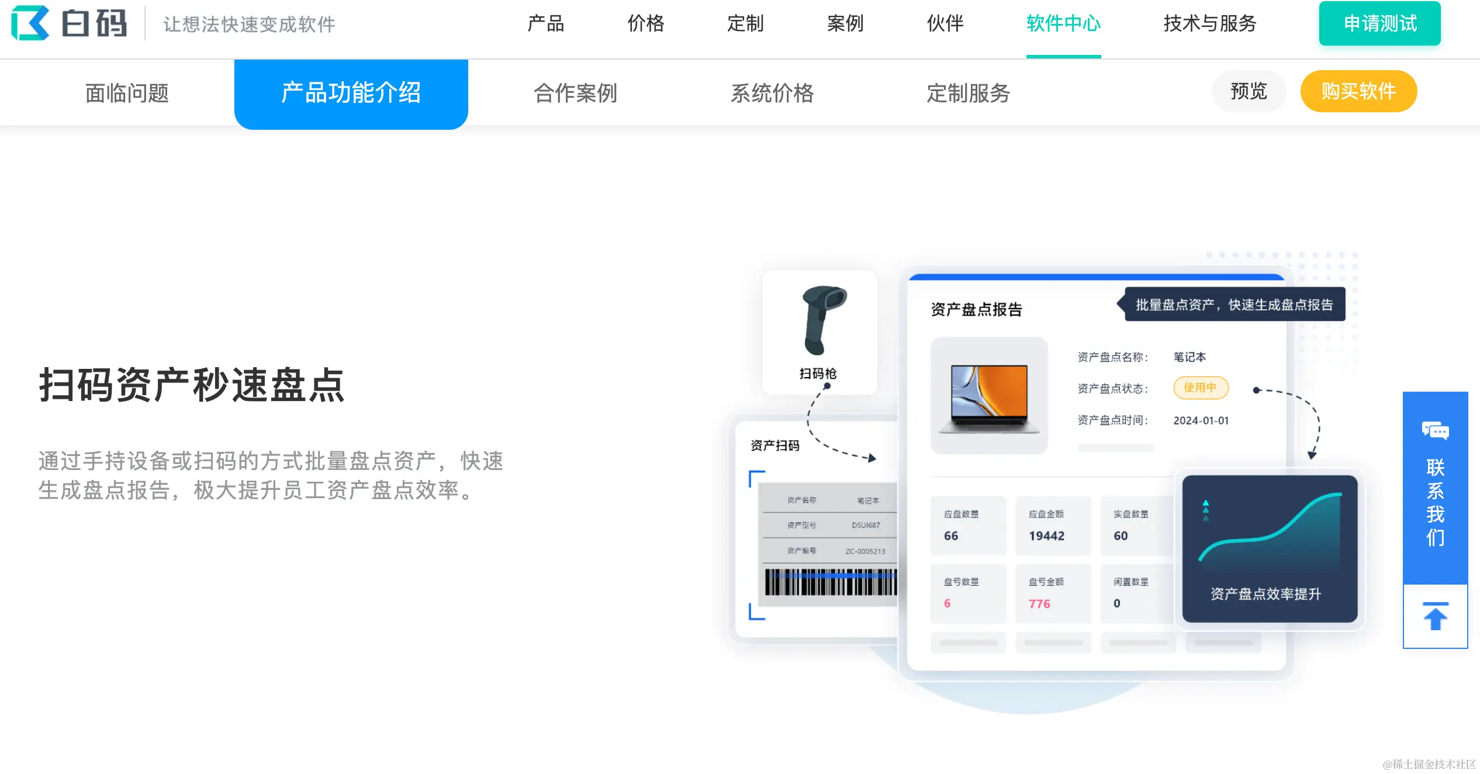Click the efficiency growth chart card
Viewport: 1480px width, 774px height.
click(1270, 548)
